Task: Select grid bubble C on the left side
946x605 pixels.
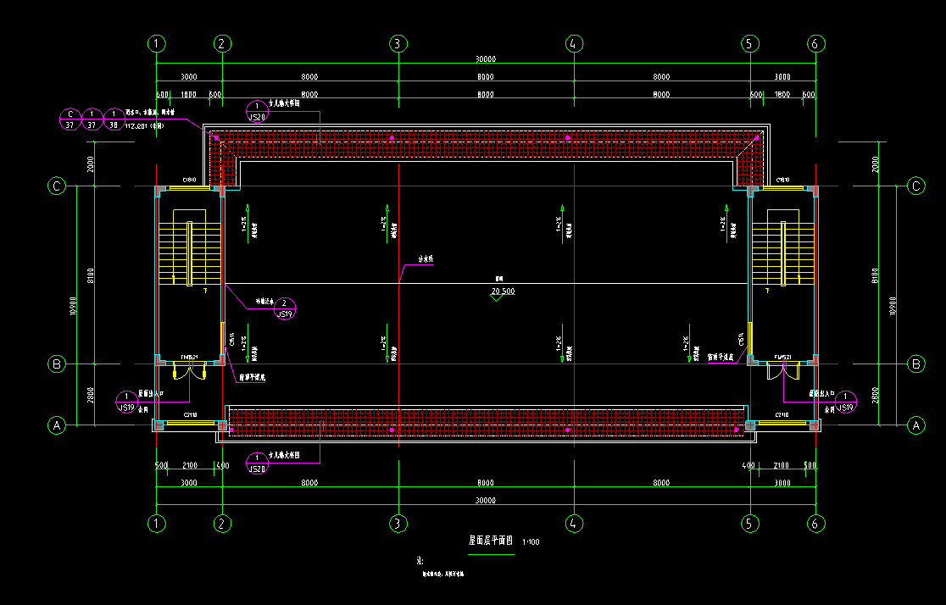Action: 57,186
